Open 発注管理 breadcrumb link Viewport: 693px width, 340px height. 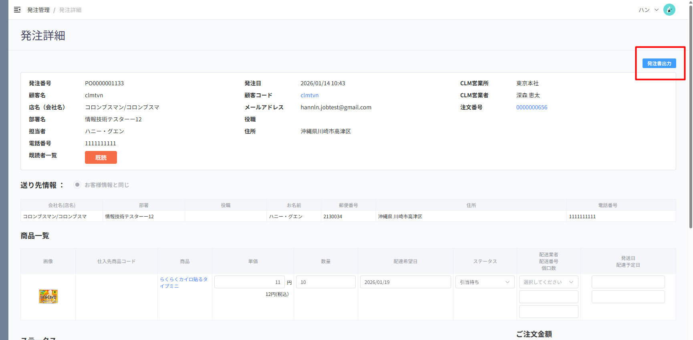click(38, 10)
